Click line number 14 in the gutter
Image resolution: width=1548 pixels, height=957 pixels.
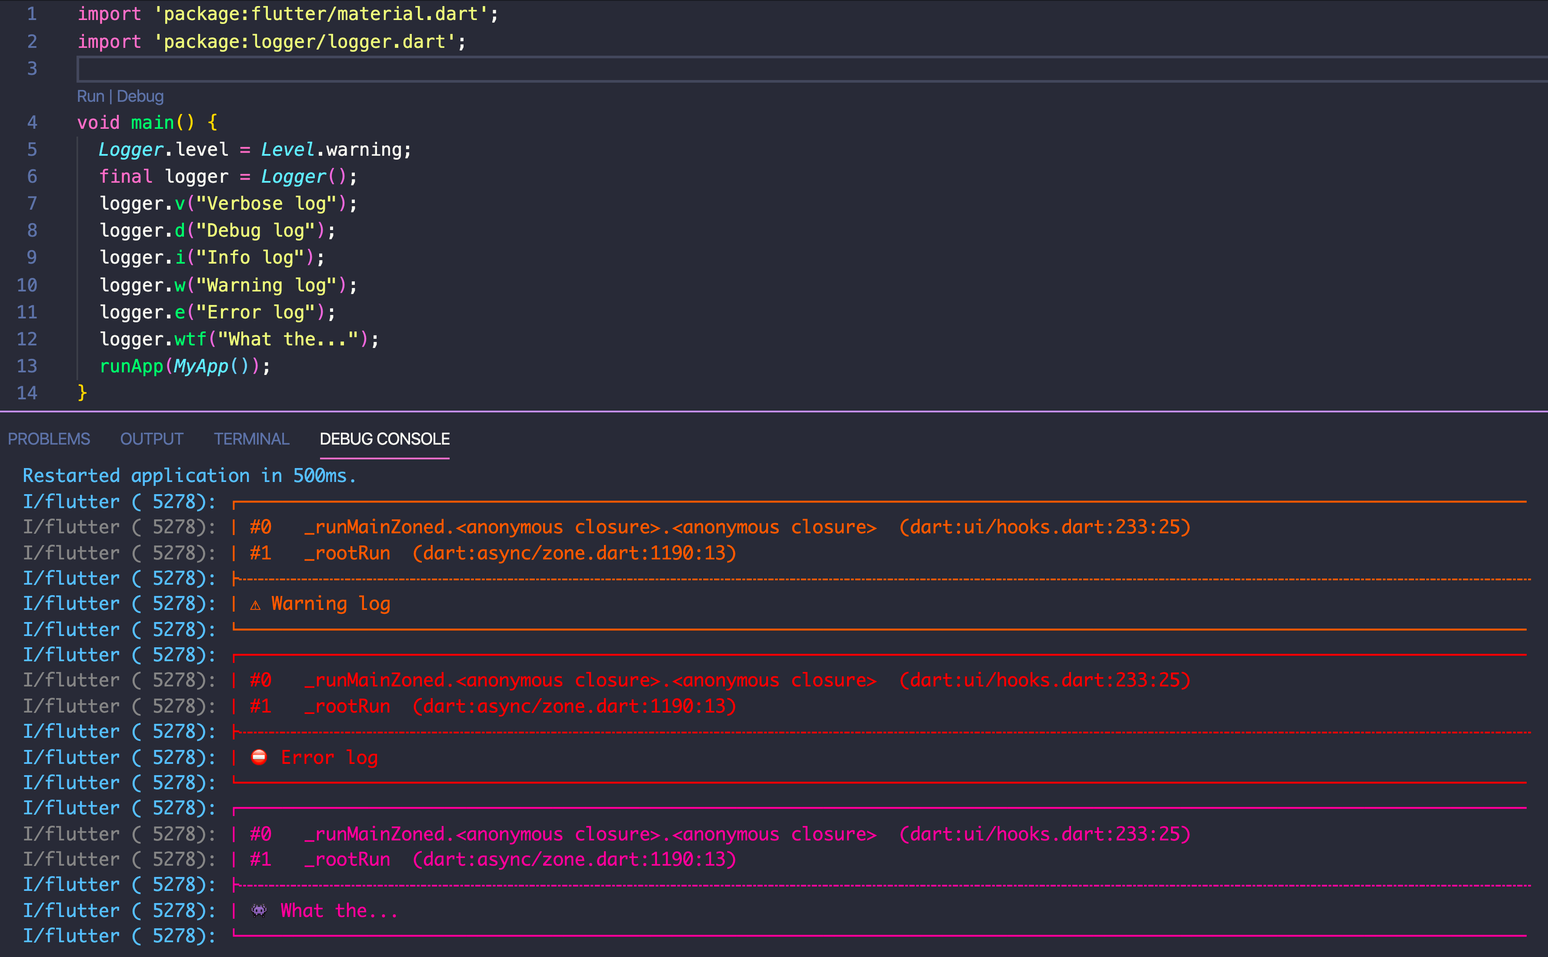point(27,393)
